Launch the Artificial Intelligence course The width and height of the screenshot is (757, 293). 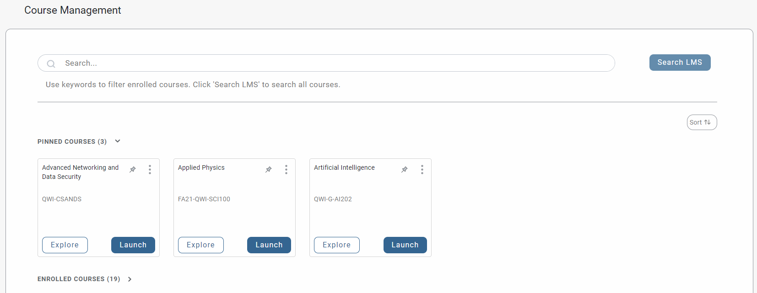click(x=405, y=245)
